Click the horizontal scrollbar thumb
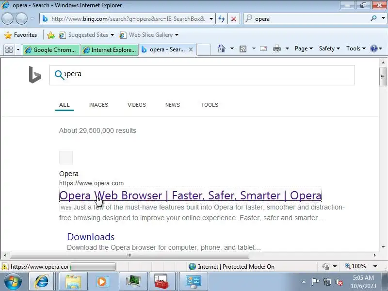The image size is (388, 291). (x=129, y=255)
